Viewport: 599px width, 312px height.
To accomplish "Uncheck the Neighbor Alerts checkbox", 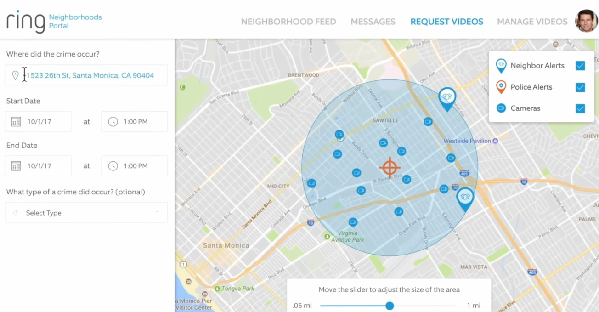I will (580, 66).
